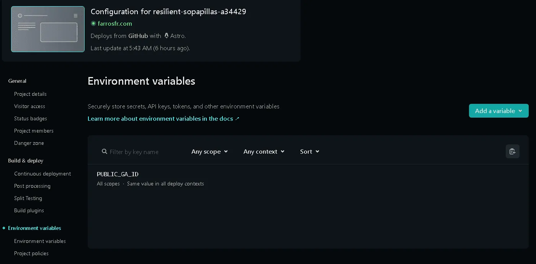536x264 pixels.
Task: Expand the Any scope filter
Action: [209, 152]
